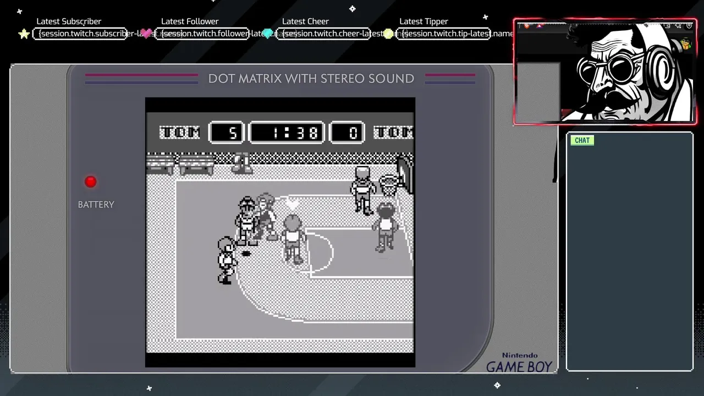Select the Latest Cheer name field

(323, 34)
